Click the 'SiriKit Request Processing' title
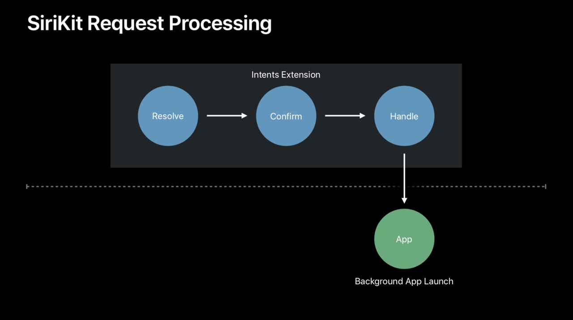Screen dimensions: 573x320 pyautogui.click(x=150, y=23)
